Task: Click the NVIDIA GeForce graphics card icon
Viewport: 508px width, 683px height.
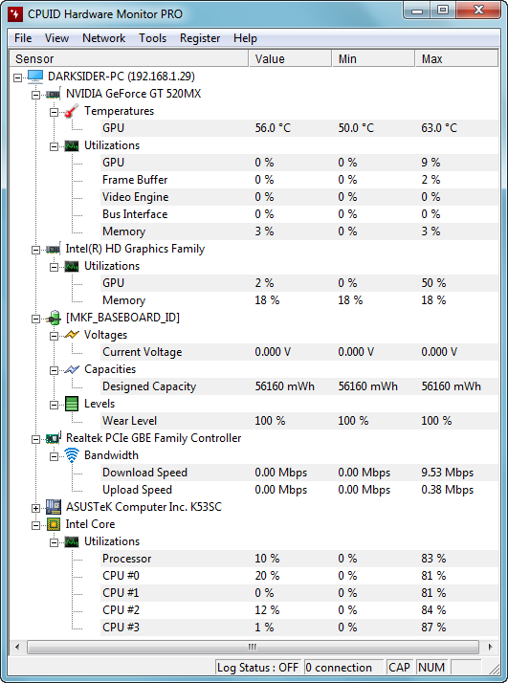Action: click(x=54, y=94)
